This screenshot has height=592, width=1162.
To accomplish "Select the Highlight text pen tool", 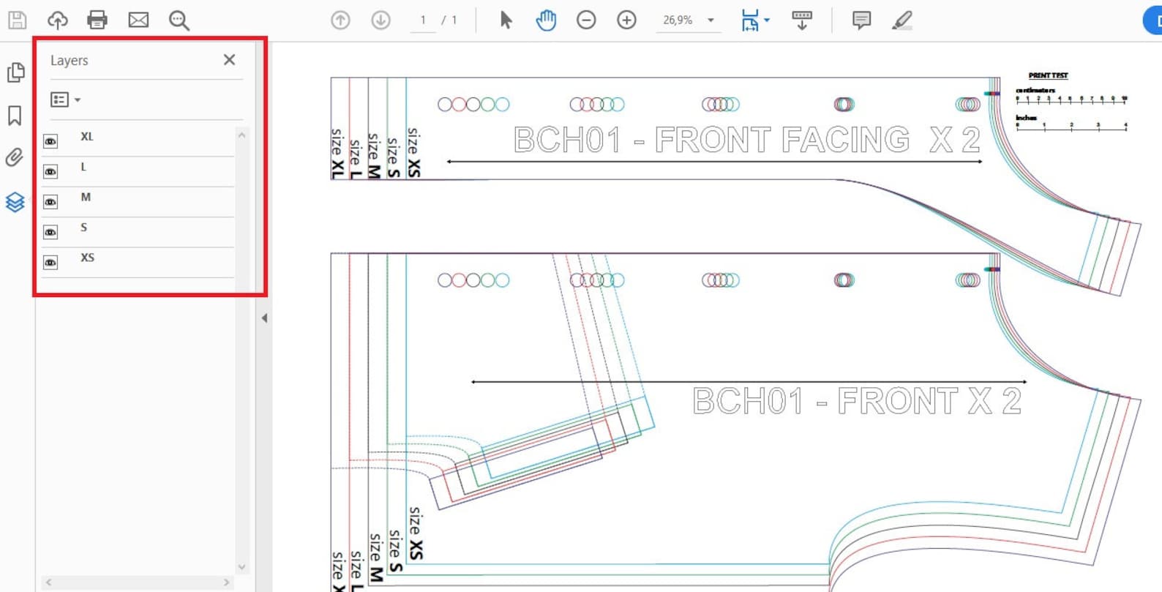I will point(902,20).
